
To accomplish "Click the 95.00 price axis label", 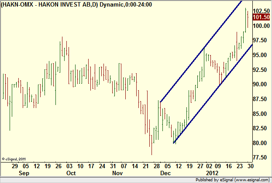I will pos(260,55).
